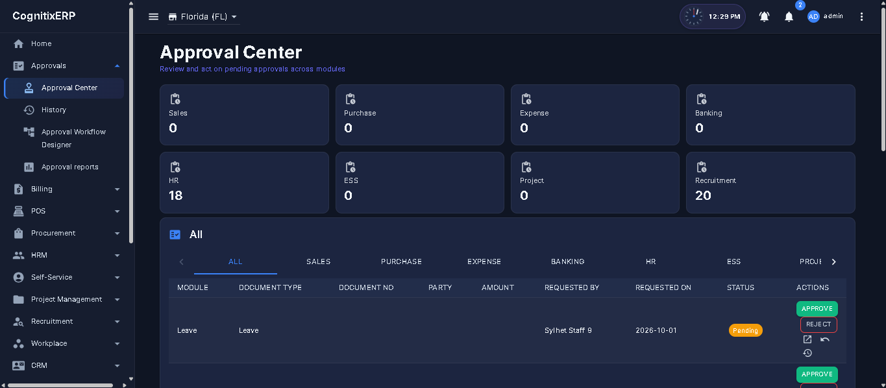Viewport: 886px width, 388px height.
Task: Collapse the Approvals sidebar section
Action: [x=117, y=66]
